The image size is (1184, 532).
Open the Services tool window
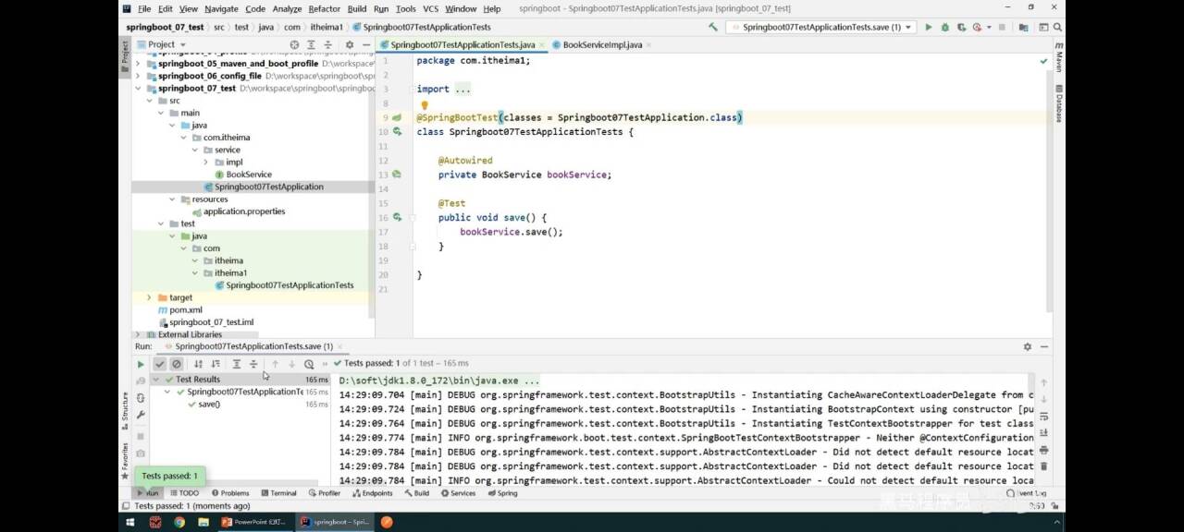point(457,493)
